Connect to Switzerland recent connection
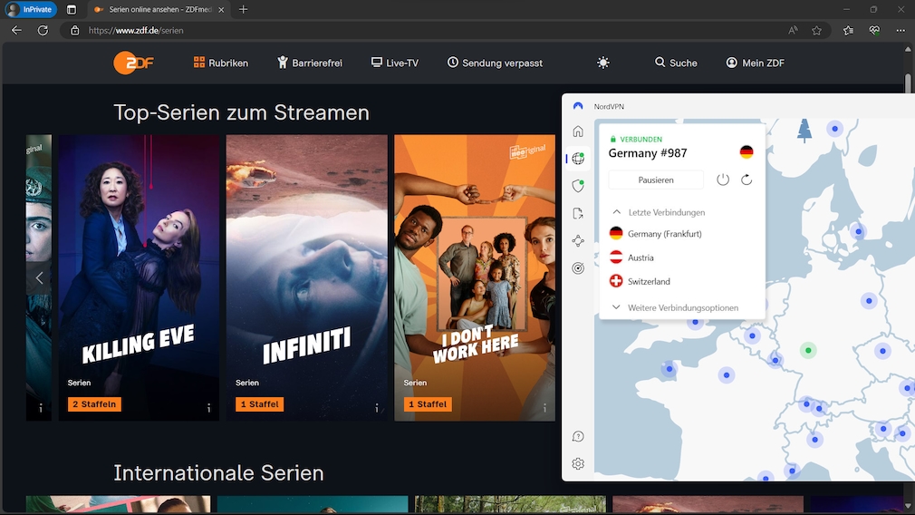915x515 pixels. click(640, 281)
